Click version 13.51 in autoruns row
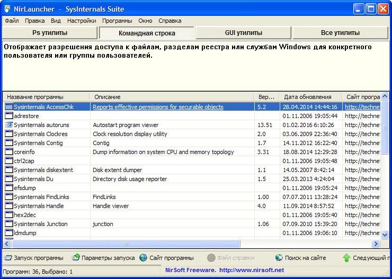392x279 pixels. (265, 125)
